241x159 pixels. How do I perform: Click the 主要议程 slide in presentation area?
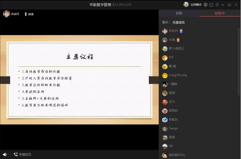pyautogui.click(x=79, y=79)
